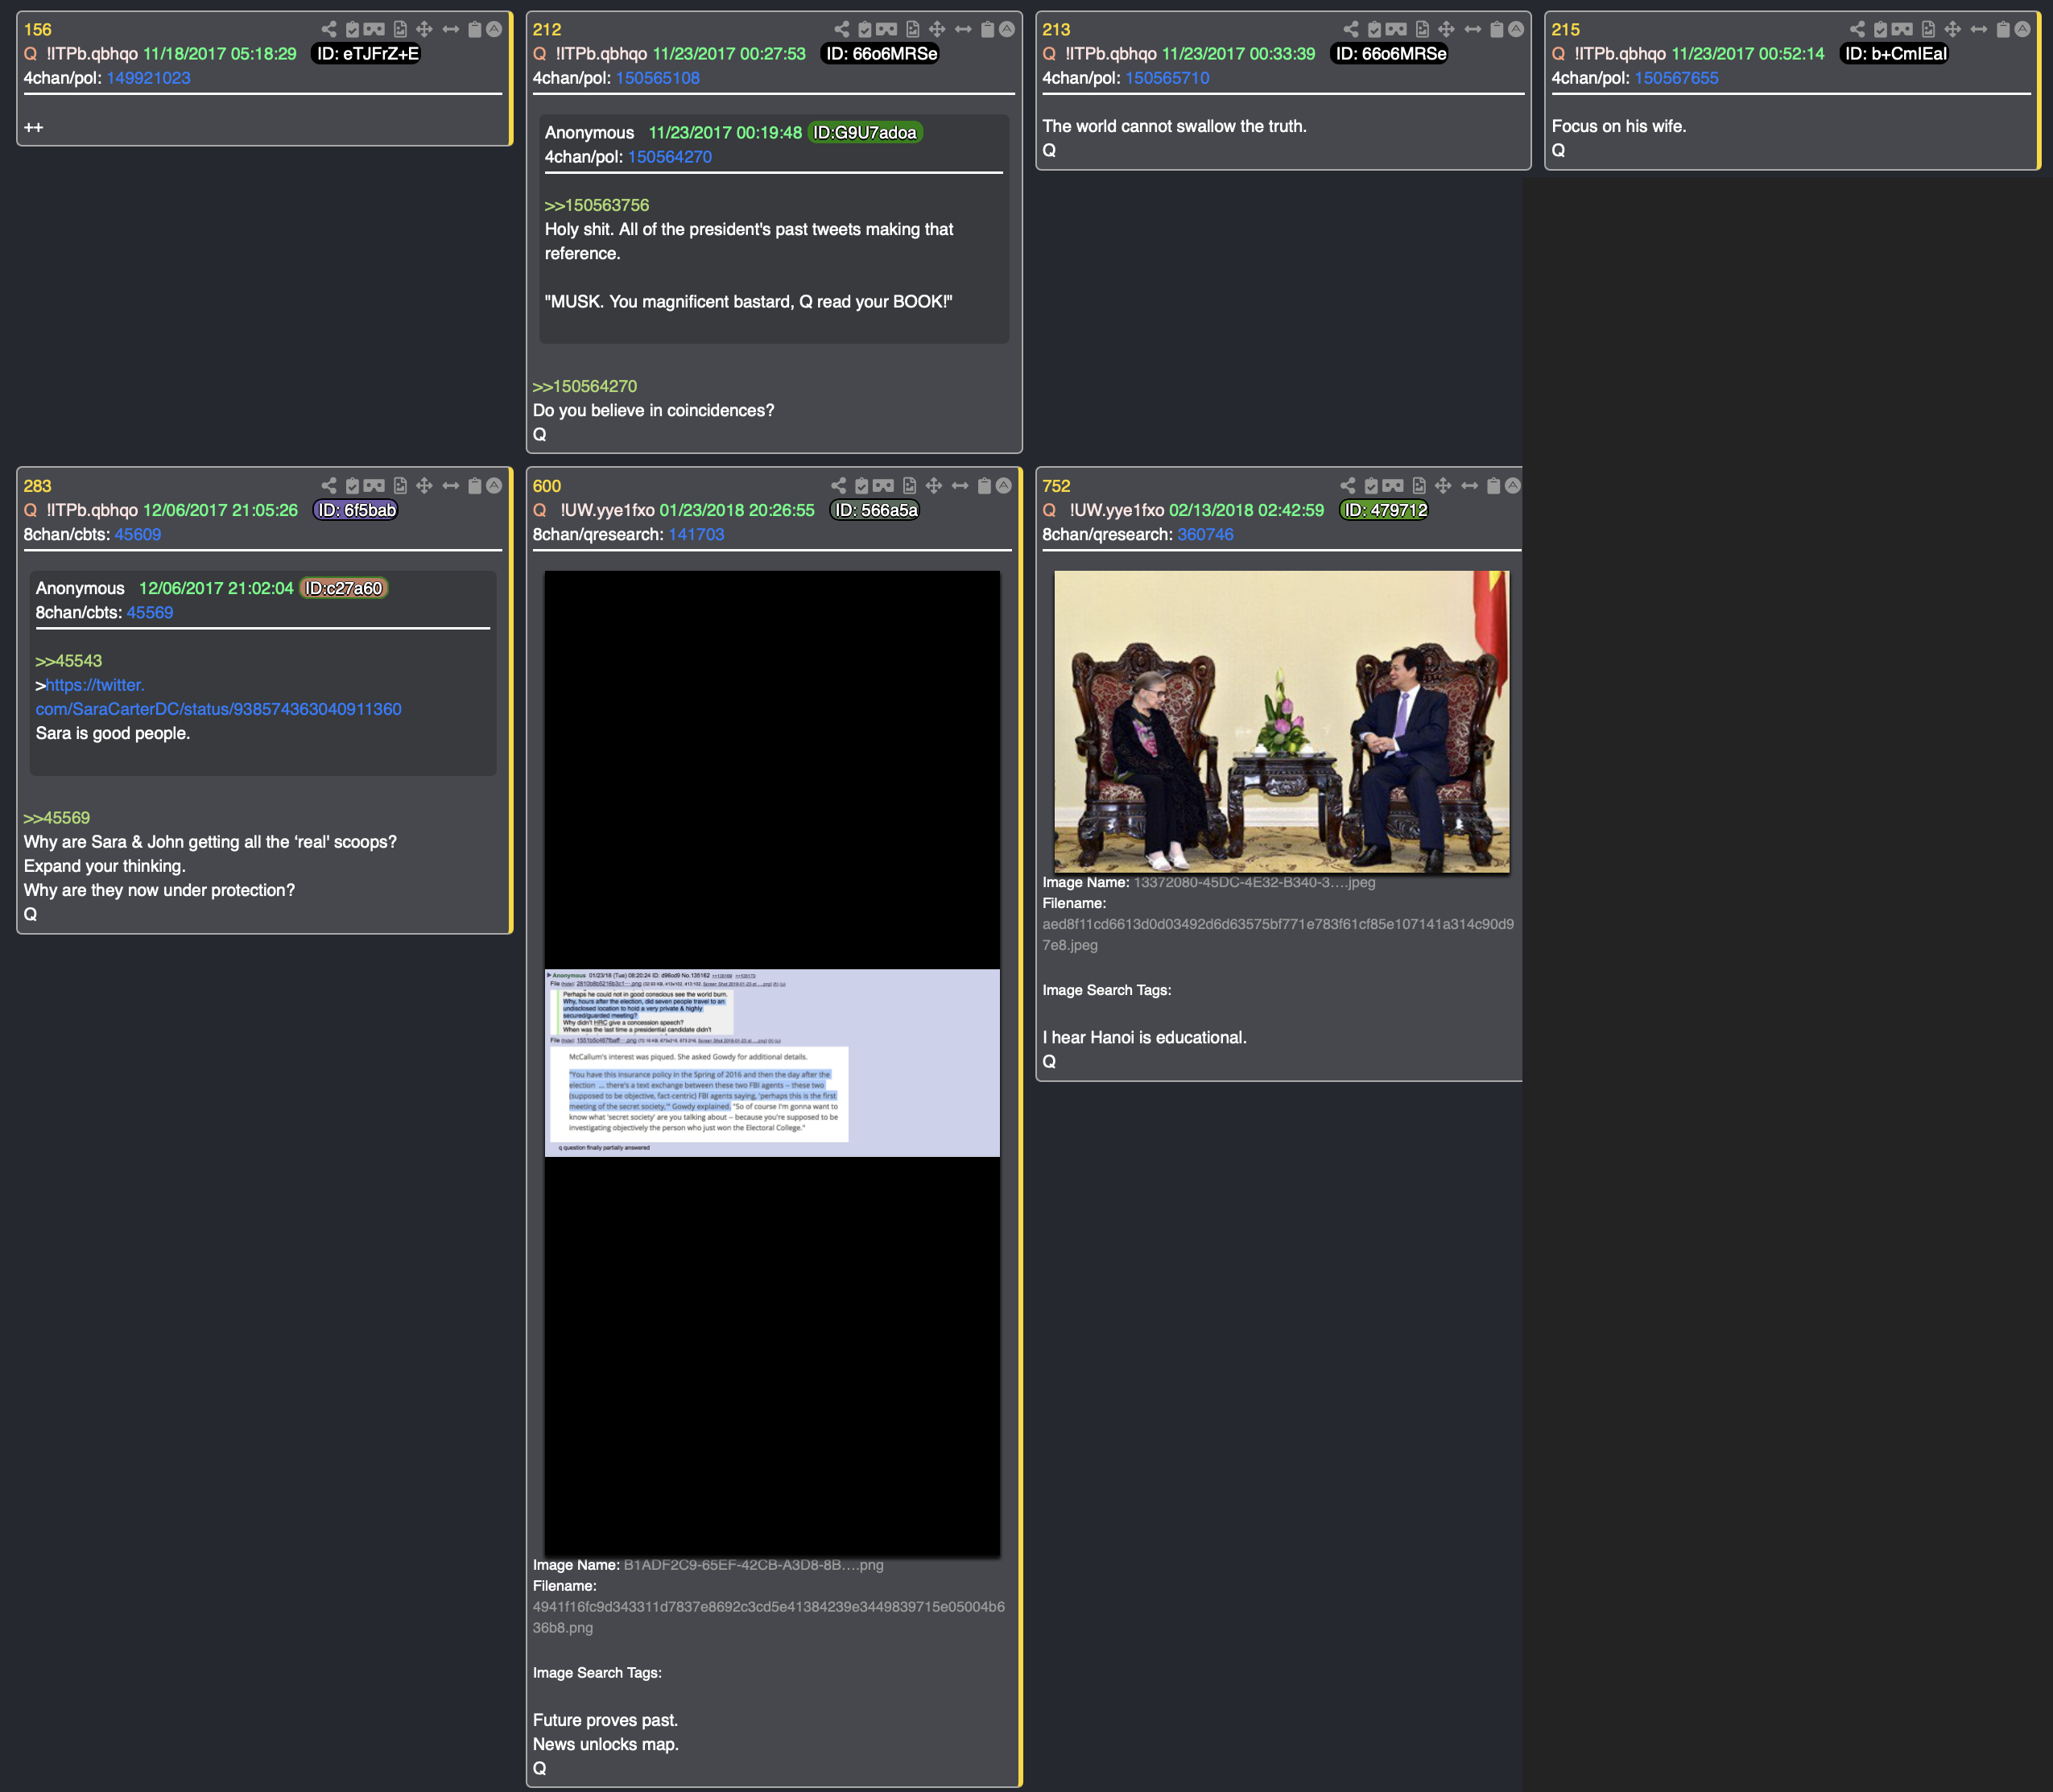The height and width of the screenshot is (1792, 2053).
Task: Click the image file icon on post 212
Action: coord(913,29)
